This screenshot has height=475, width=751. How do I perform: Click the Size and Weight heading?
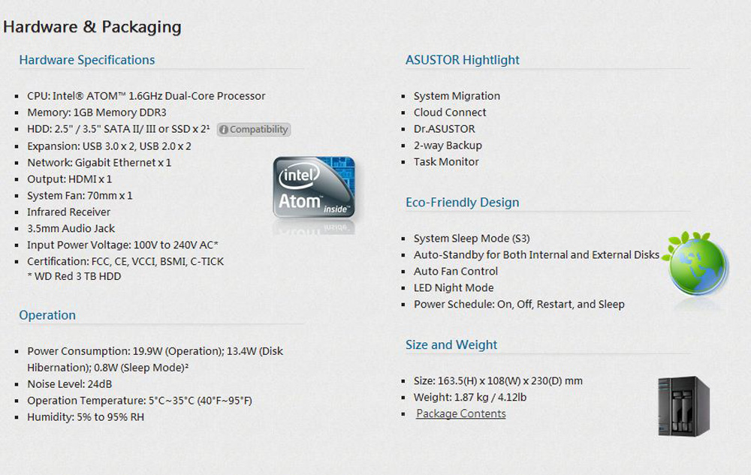(451, 345)
